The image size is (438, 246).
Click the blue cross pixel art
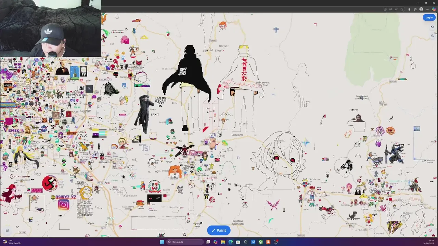276,30
